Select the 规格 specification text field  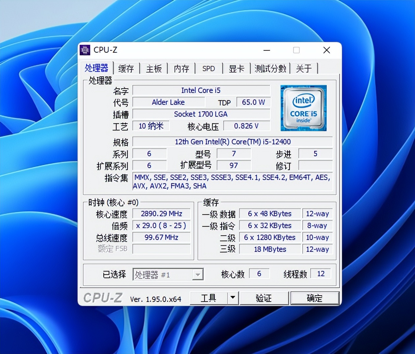[x=233, y=141]
